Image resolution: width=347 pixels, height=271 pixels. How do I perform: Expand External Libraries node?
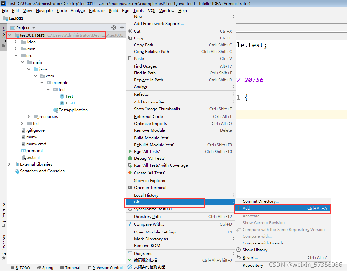(9, 164)
